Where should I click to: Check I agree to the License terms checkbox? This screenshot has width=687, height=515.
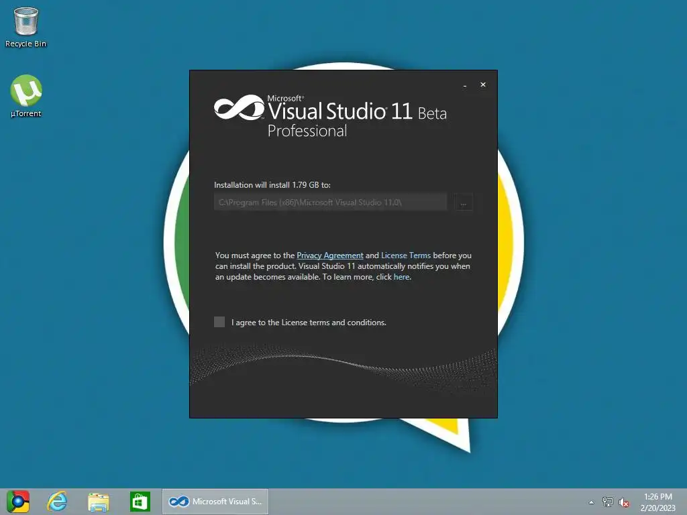219,322
